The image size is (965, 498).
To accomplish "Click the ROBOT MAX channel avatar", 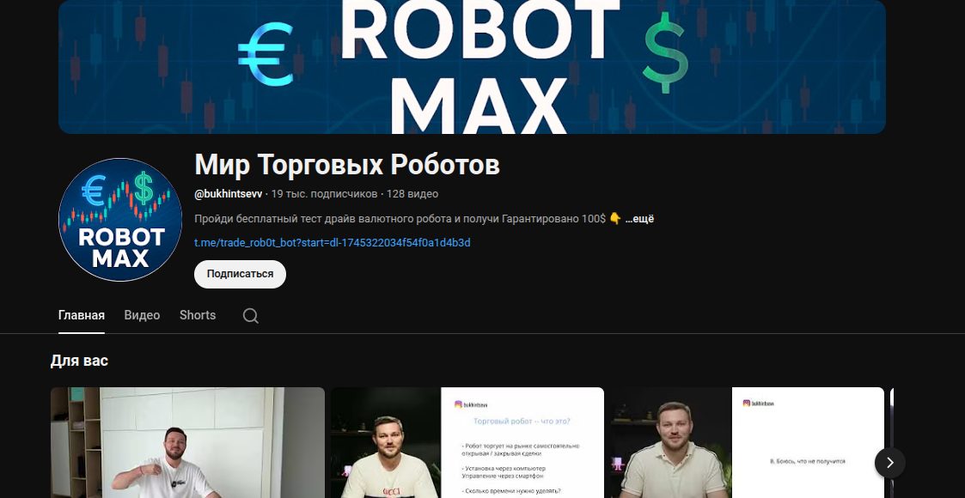I will pos(120,220).
